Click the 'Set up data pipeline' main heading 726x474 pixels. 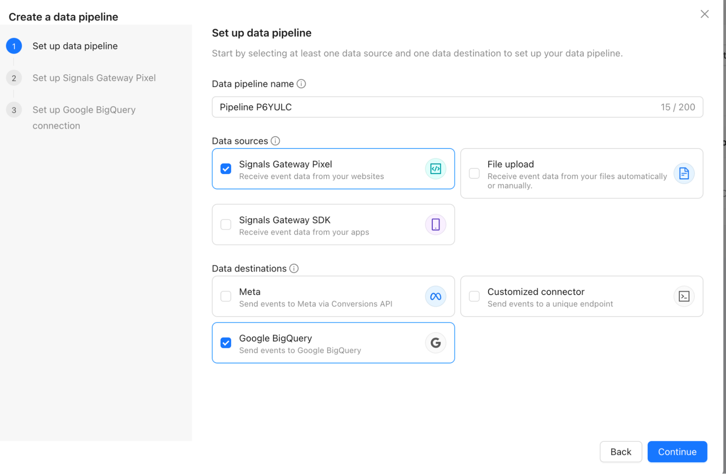(x=262, y=33)
